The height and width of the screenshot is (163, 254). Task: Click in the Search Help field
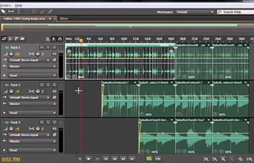click(x=235, y=12)
